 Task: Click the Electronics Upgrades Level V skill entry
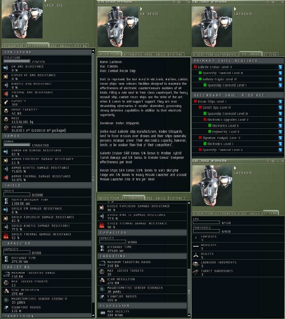[x=228, y=120]
